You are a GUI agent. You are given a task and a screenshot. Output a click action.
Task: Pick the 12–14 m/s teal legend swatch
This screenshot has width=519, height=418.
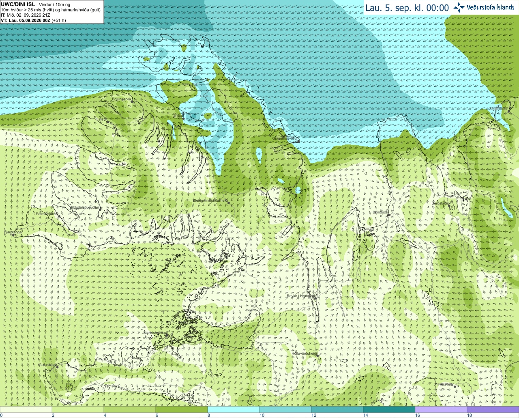click(x=337, y=409)
